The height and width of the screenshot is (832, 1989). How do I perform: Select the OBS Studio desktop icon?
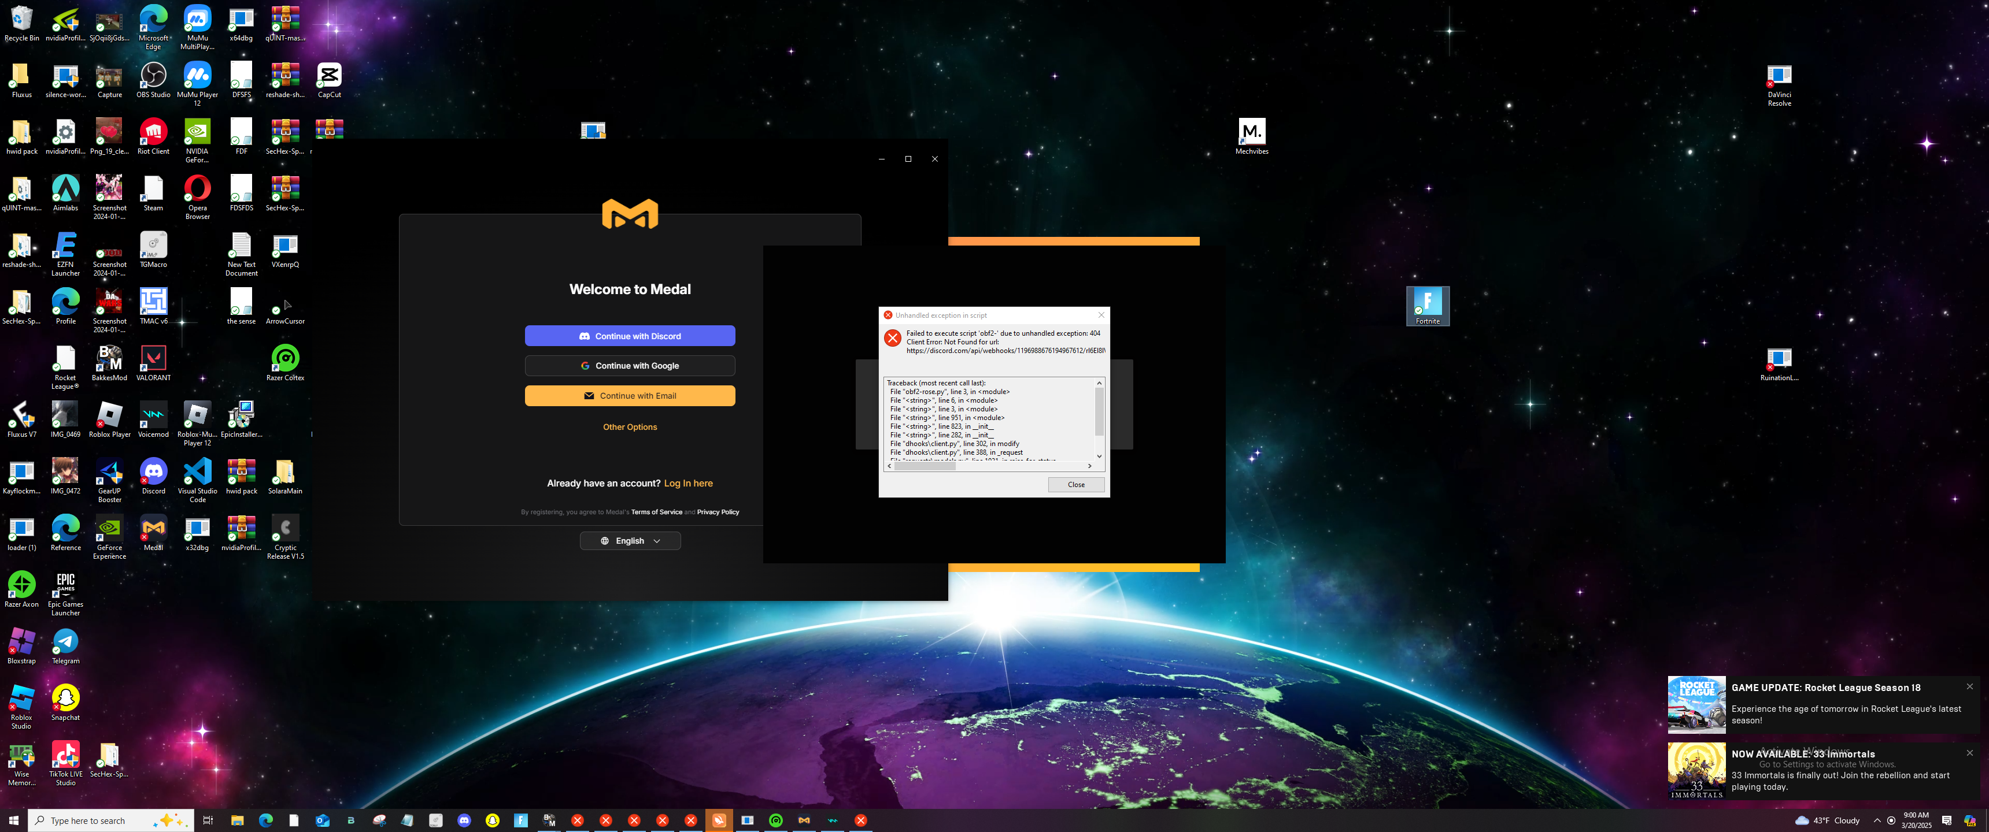pos(153,76)
